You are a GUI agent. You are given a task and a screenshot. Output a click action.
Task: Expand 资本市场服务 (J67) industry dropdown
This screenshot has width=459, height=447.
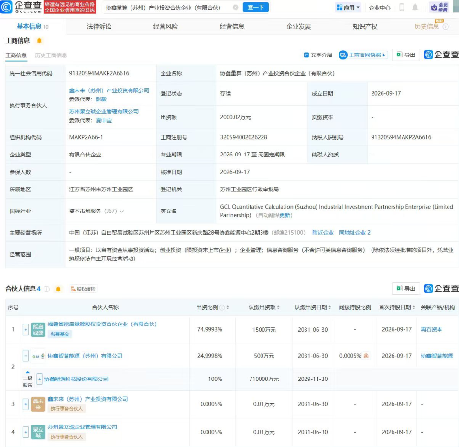[x=122, y=211]
